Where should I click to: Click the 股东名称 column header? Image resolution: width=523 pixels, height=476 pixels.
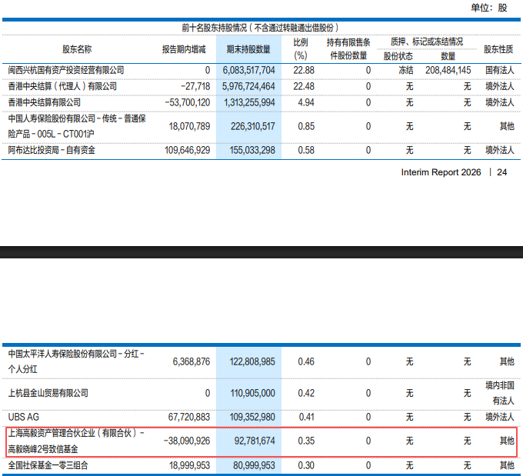(x=77, y=49)
